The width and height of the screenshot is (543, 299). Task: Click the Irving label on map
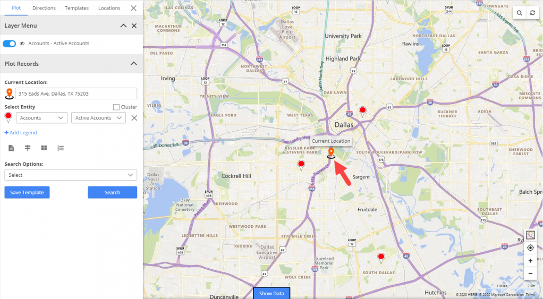click(x=168, y=79)
